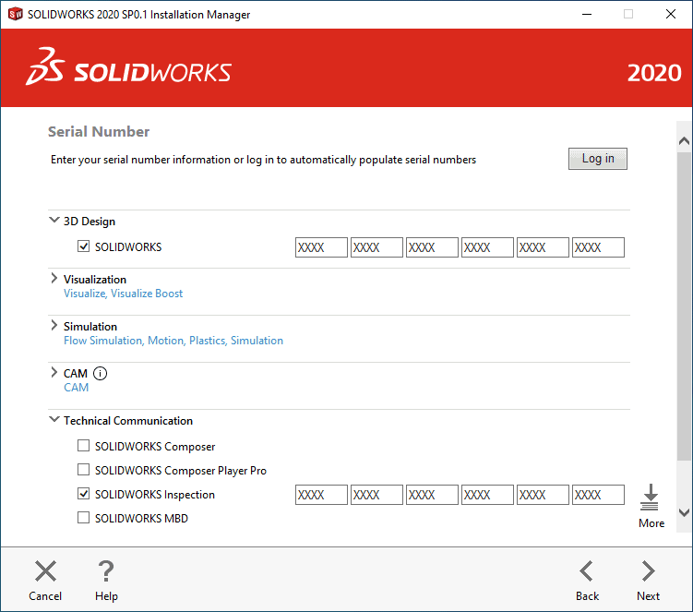693x612 pixels.
Task: Click the Cancel X icon
Action: [45, 571]
